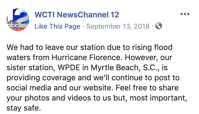Open WCTI NewsChannel 12 profile picture
Screen dimensions: 199x114
click(x=18, y=20)
